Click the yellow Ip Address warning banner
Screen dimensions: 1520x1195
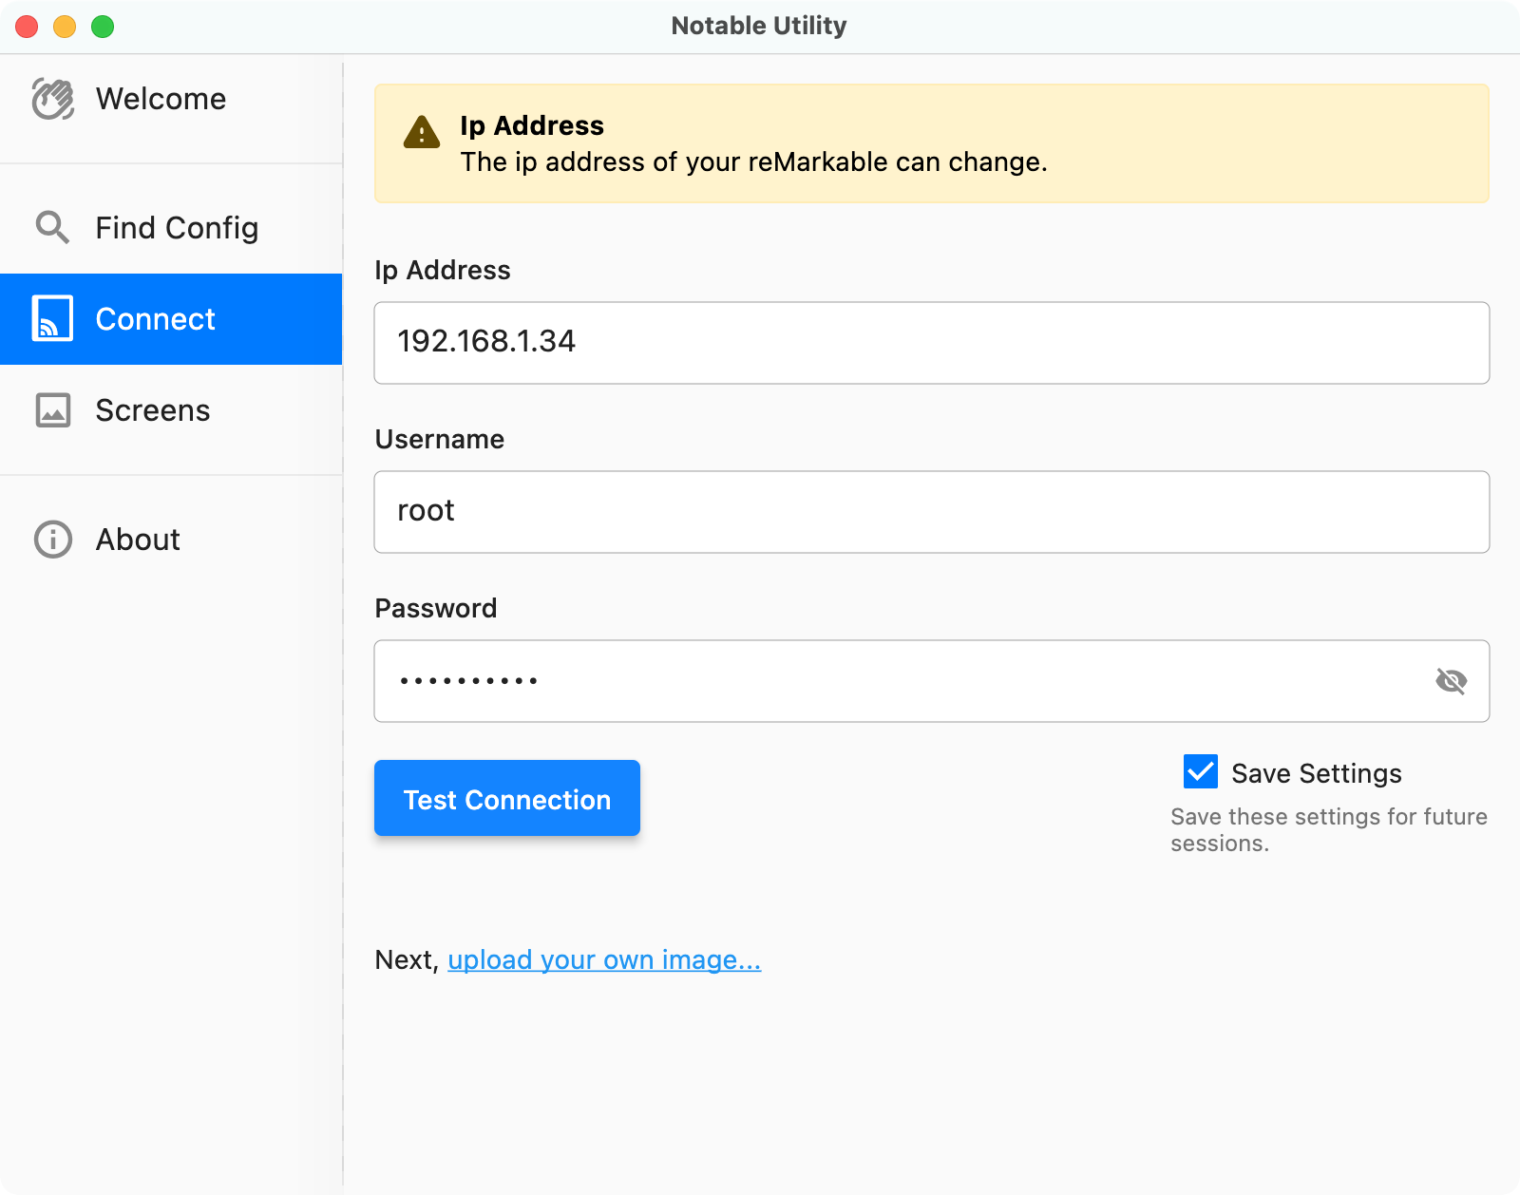coord(931,142)
